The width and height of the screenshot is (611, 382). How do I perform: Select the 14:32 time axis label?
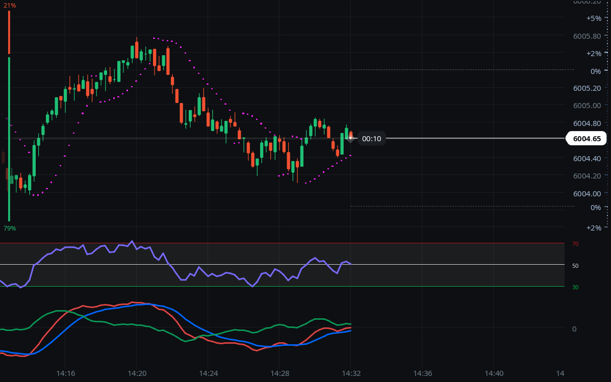[x=351, y=373]
